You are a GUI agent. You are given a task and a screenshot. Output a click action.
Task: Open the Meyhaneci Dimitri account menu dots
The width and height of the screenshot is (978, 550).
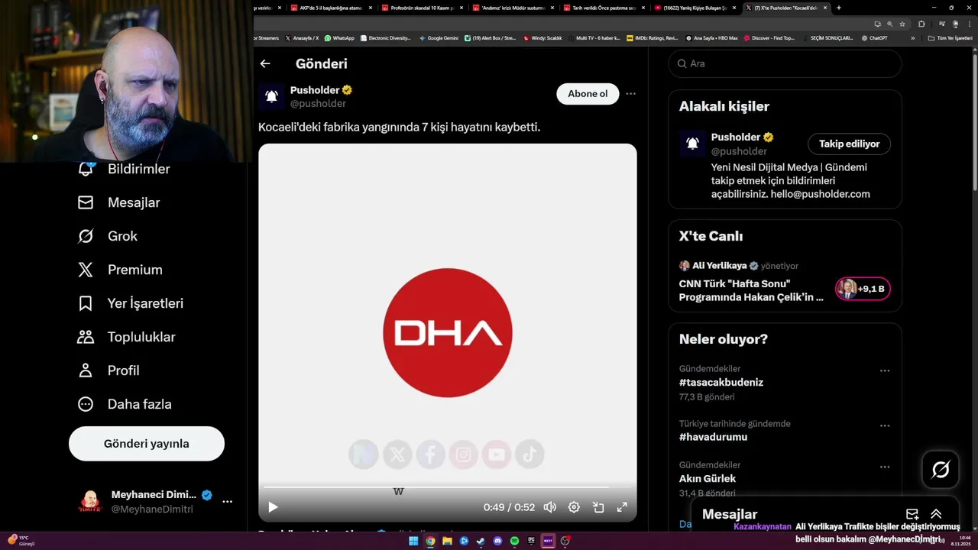coord(227,502)
